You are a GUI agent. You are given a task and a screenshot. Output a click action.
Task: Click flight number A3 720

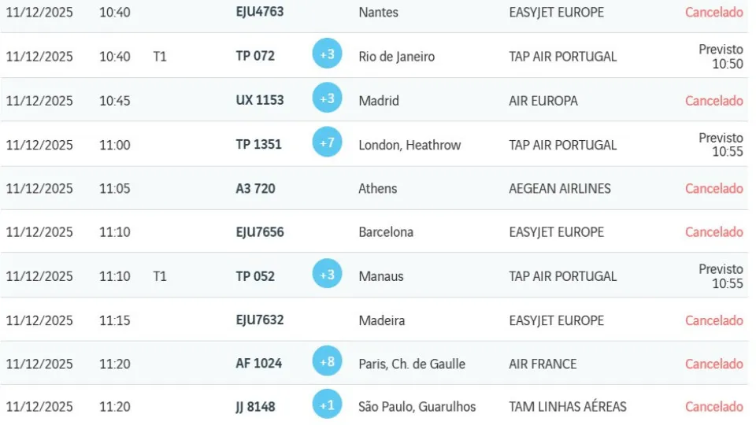[x=255, y=189]
